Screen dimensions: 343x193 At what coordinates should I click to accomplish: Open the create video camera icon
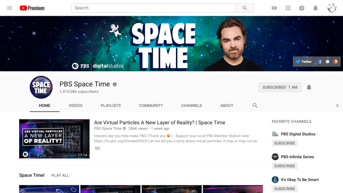274,8
